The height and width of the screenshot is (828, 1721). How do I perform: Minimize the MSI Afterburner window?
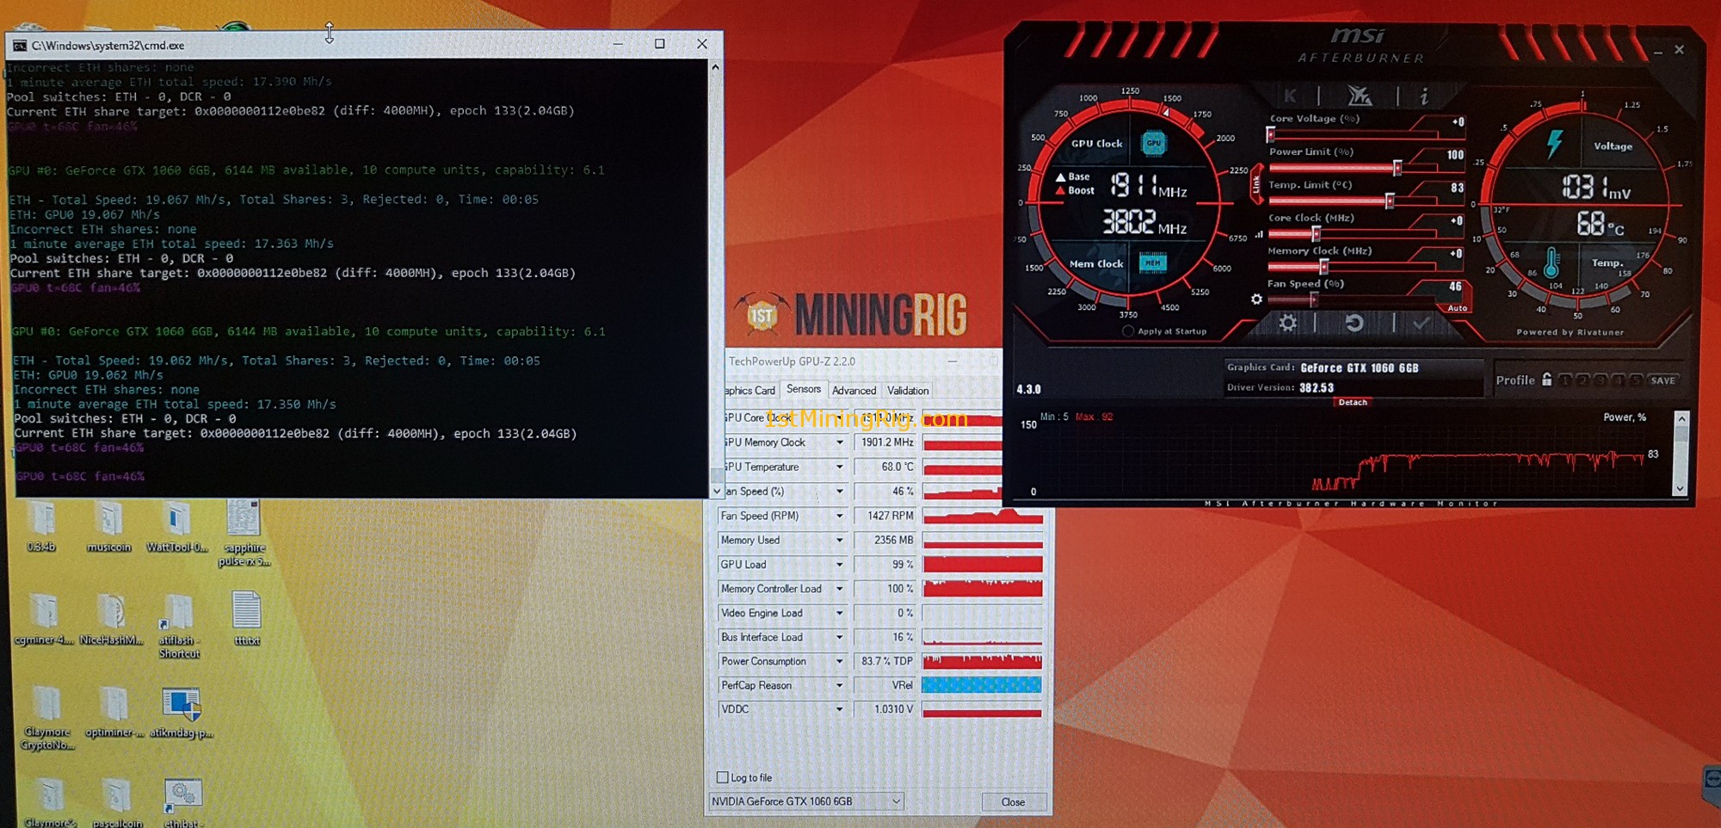(x=1657, y=52)
